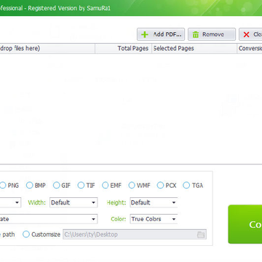Click the green plus icon on Add PDF

tap(145, 35)
